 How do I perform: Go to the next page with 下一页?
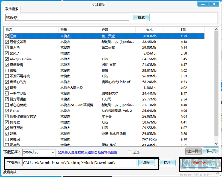point(211,151)
